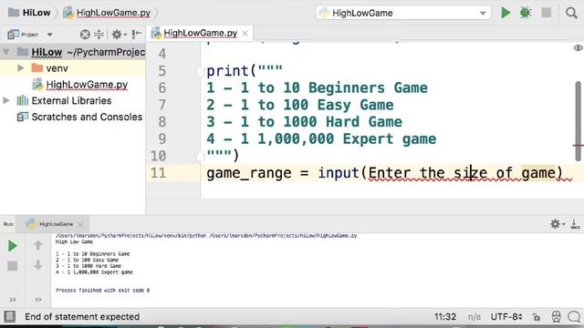The width and height of the screenshot is (584, 328).
Task: Go down the stack trace arrow
Action: (x=38, y=265)
